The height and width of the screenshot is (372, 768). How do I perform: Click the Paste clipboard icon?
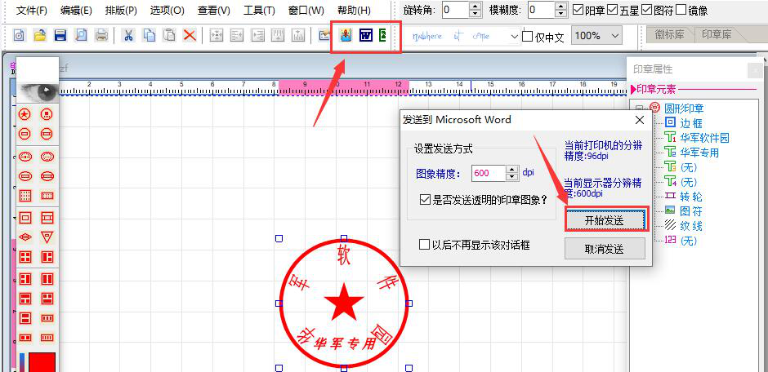[x=169, y=35]
